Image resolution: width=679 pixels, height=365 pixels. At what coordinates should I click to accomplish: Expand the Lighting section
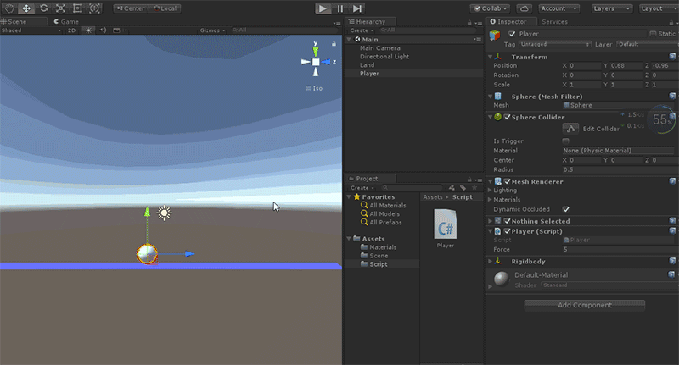pyautogui.click(x=491, y=190)
